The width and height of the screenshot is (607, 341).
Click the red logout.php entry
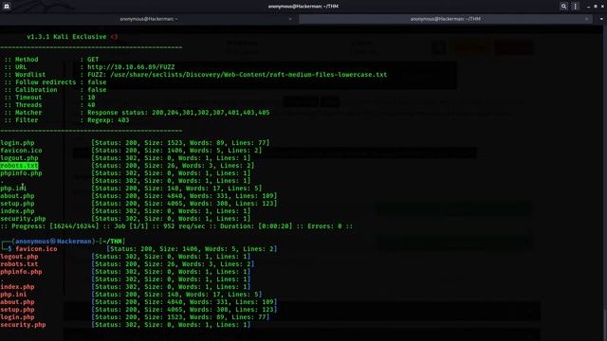(x=19, y=257)
